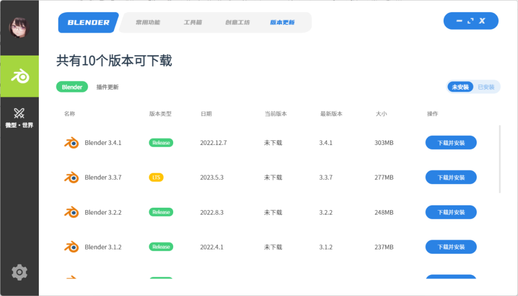The image size is (518, 296).
Task: Maximize the window with the expand icon
Action: point(471,21)
